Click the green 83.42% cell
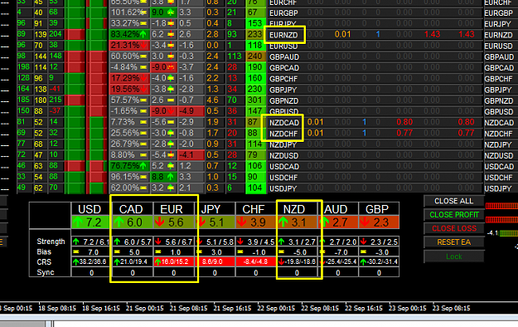 [x=129, y=34]
